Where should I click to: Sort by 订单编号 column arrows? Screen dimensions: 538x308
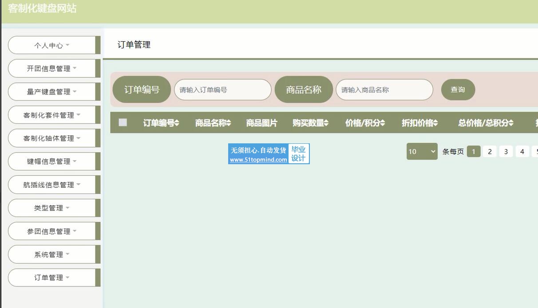click(177, 123)
